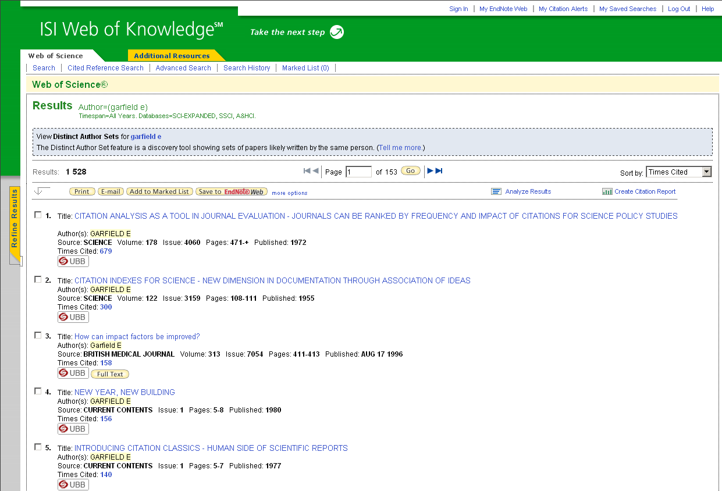
Task: Click more options next to Save button
Action: (x=289, y=193)
